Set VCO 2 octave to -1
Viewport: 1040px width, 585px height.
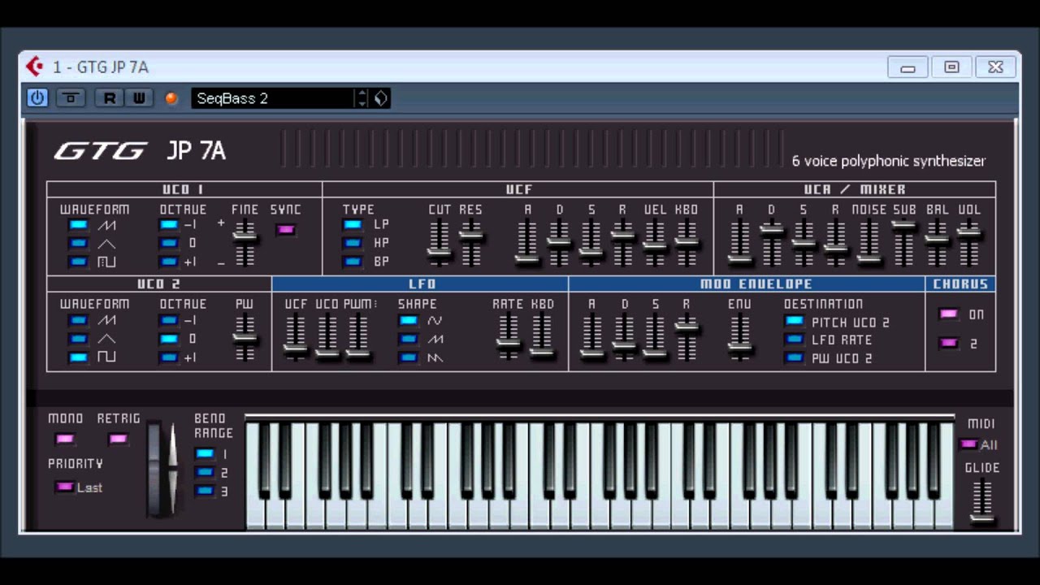[x=168, y=320]
